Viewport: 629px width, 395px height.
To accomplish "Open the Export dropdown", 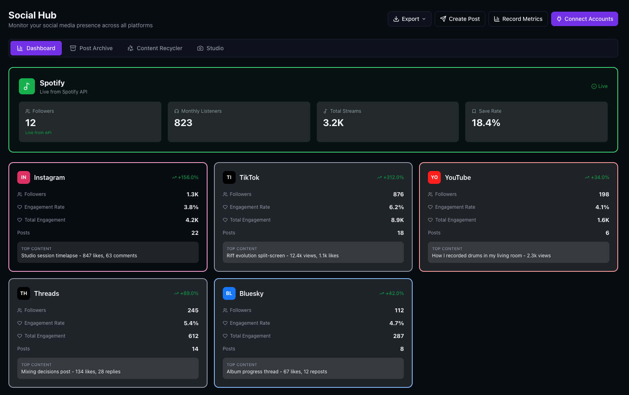I will (409, 19).
